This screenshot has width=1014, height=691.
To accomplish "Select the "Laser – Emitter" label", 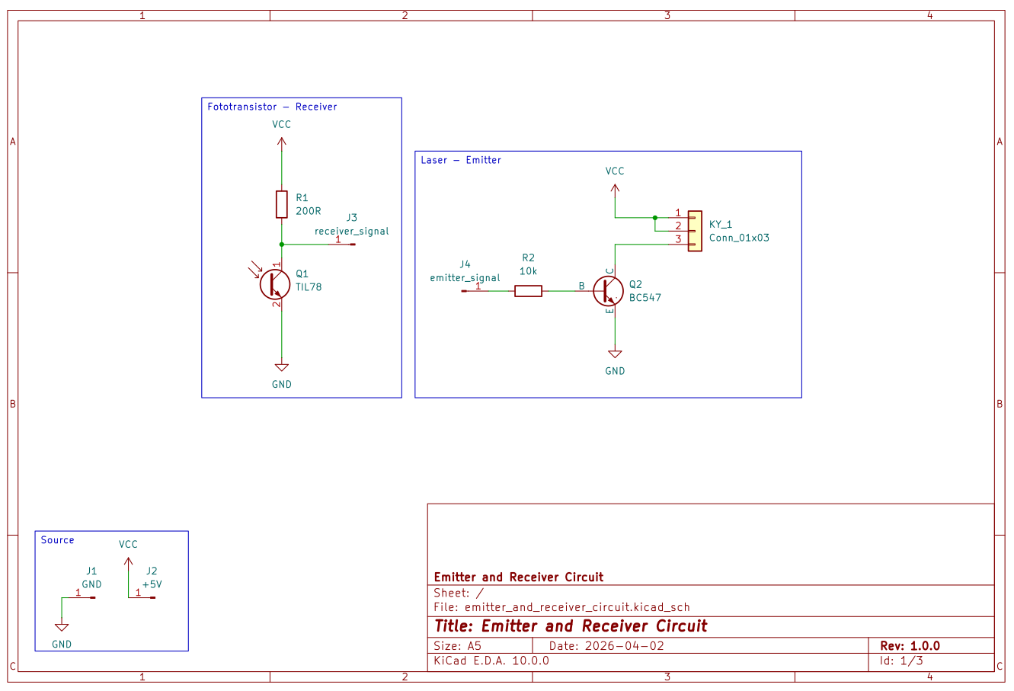I will [461, 160].
